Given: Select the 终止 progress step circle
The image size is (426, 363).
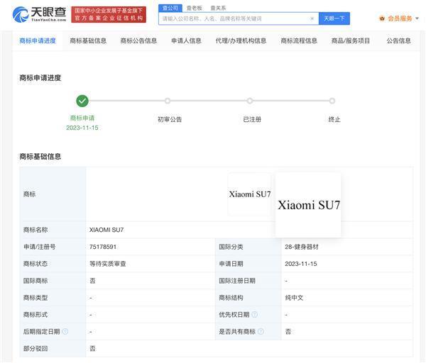Looking at the screenshot, I should point(332,101).
